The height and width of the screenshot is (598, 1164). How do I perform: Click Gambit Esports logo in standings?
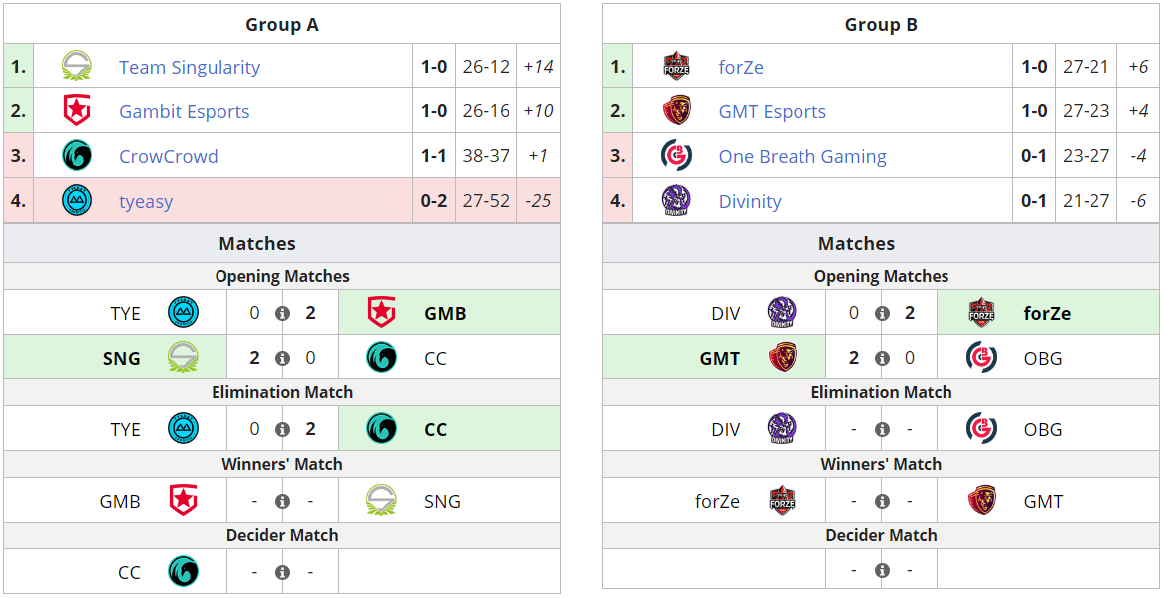(76, 111)
